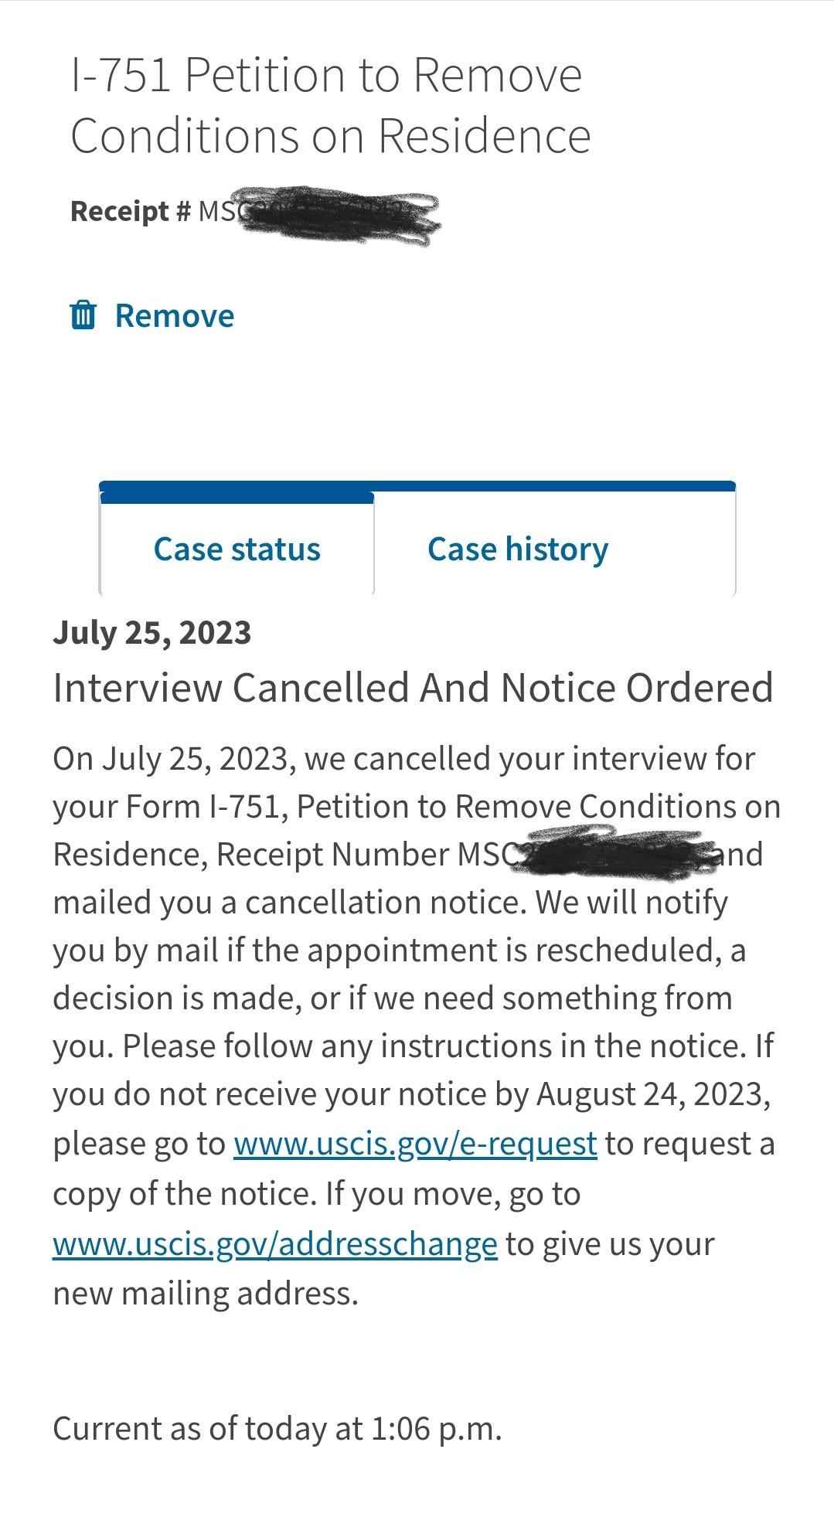
Task: Select the Remove link text
Action: (175, 316)
